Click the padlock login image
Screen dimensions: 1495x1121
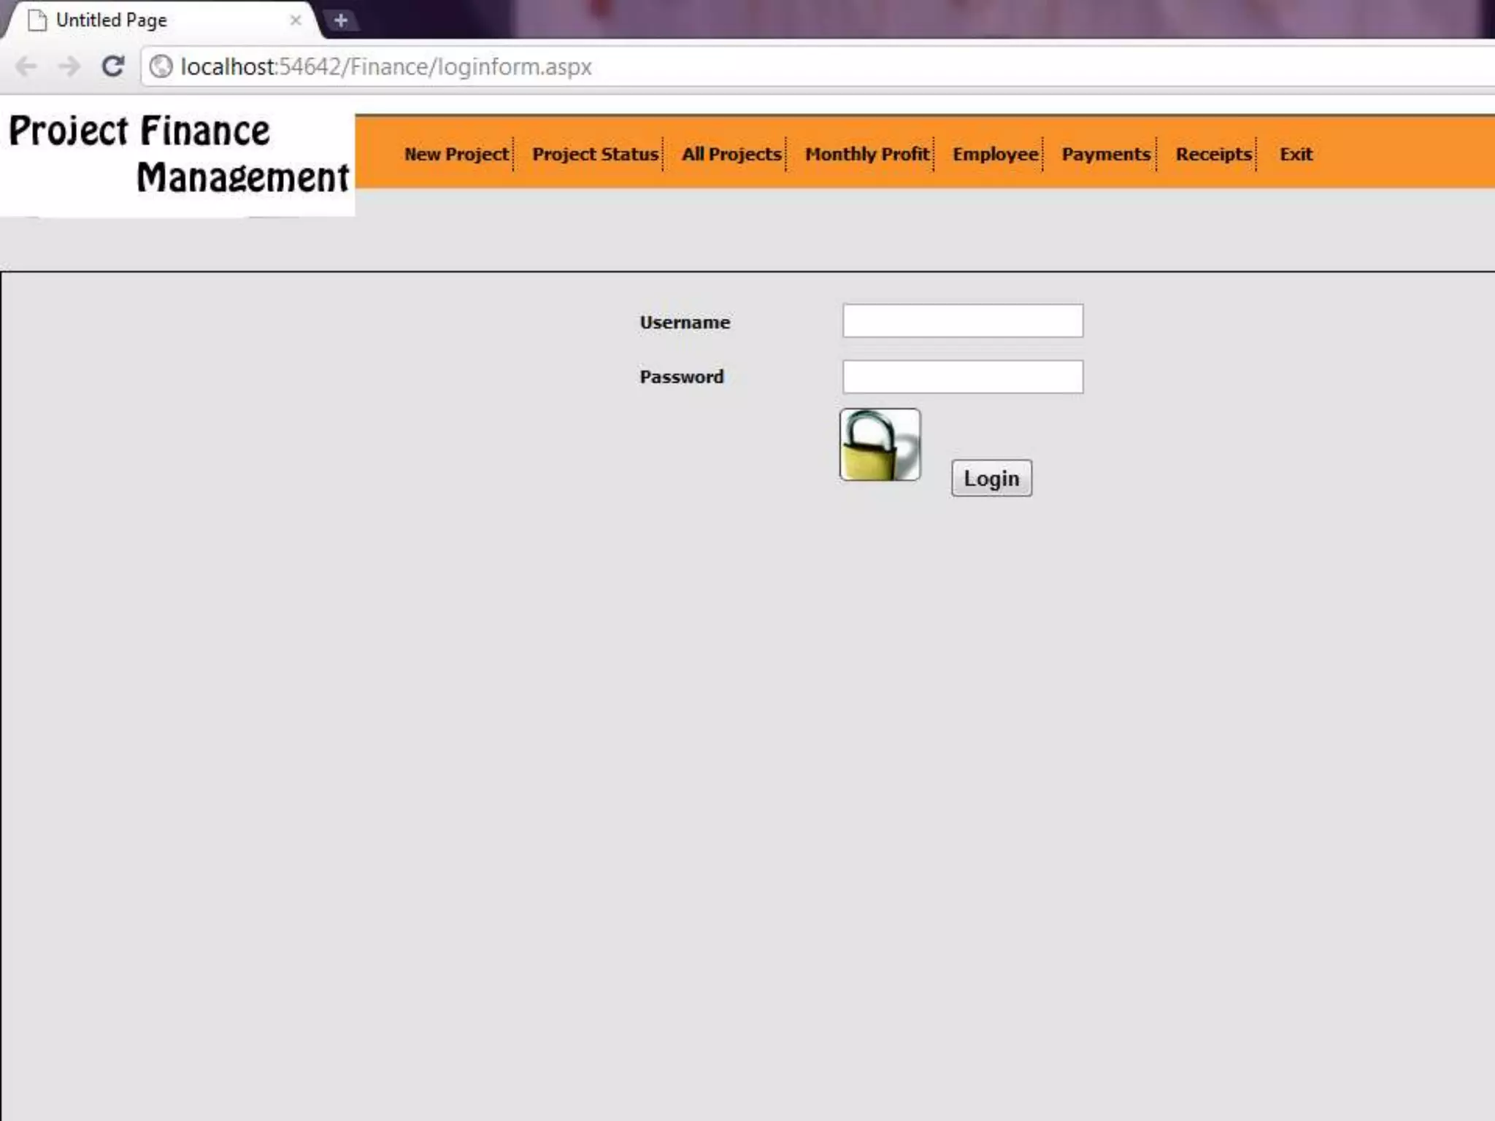pyautogui.click(x=880, y=444)
